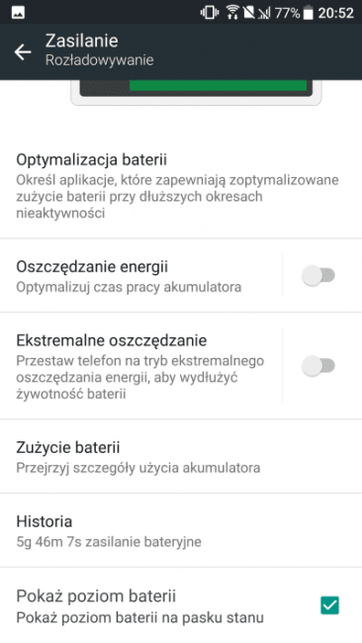Image resolution: width=362 pixels, height=643 pixels.
Task: Tap the picture notification icon in status bar
Action: [18, 13]
